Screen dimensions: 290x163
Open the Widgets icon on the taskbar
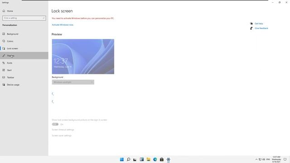pos(142,159)
